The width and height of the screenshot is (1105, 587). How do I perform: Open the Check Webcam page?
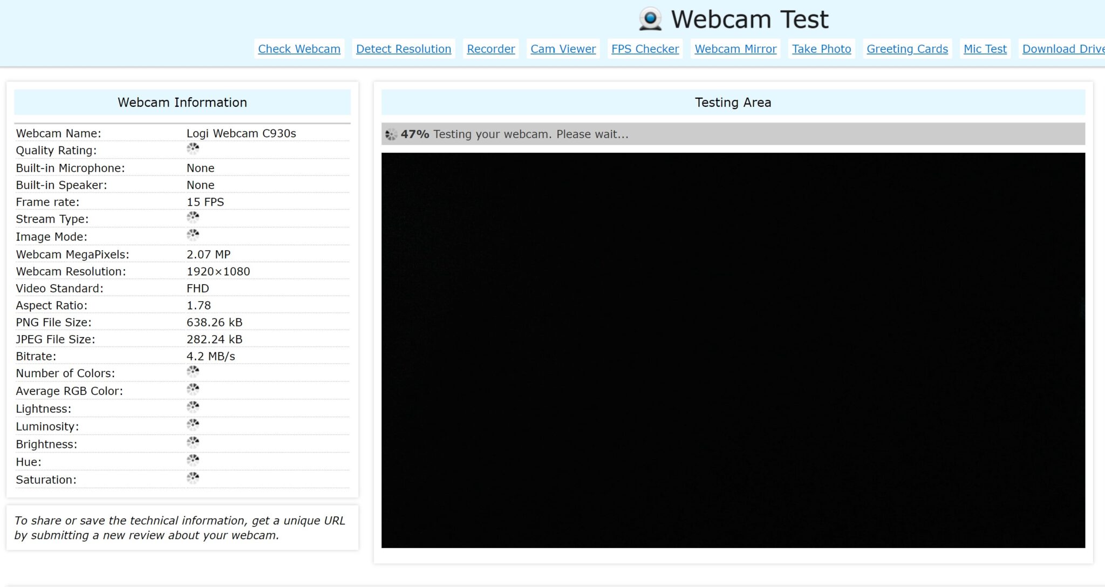(299, 49)
